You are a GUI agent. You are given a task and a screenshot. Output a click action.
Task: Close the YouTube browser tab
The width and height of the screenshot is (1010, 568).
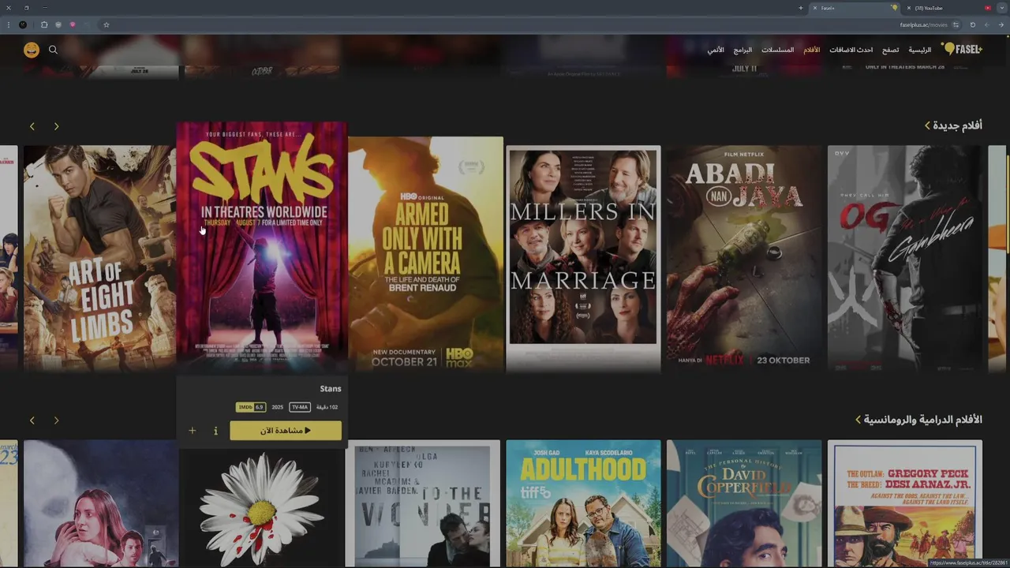tap(909, 8)
